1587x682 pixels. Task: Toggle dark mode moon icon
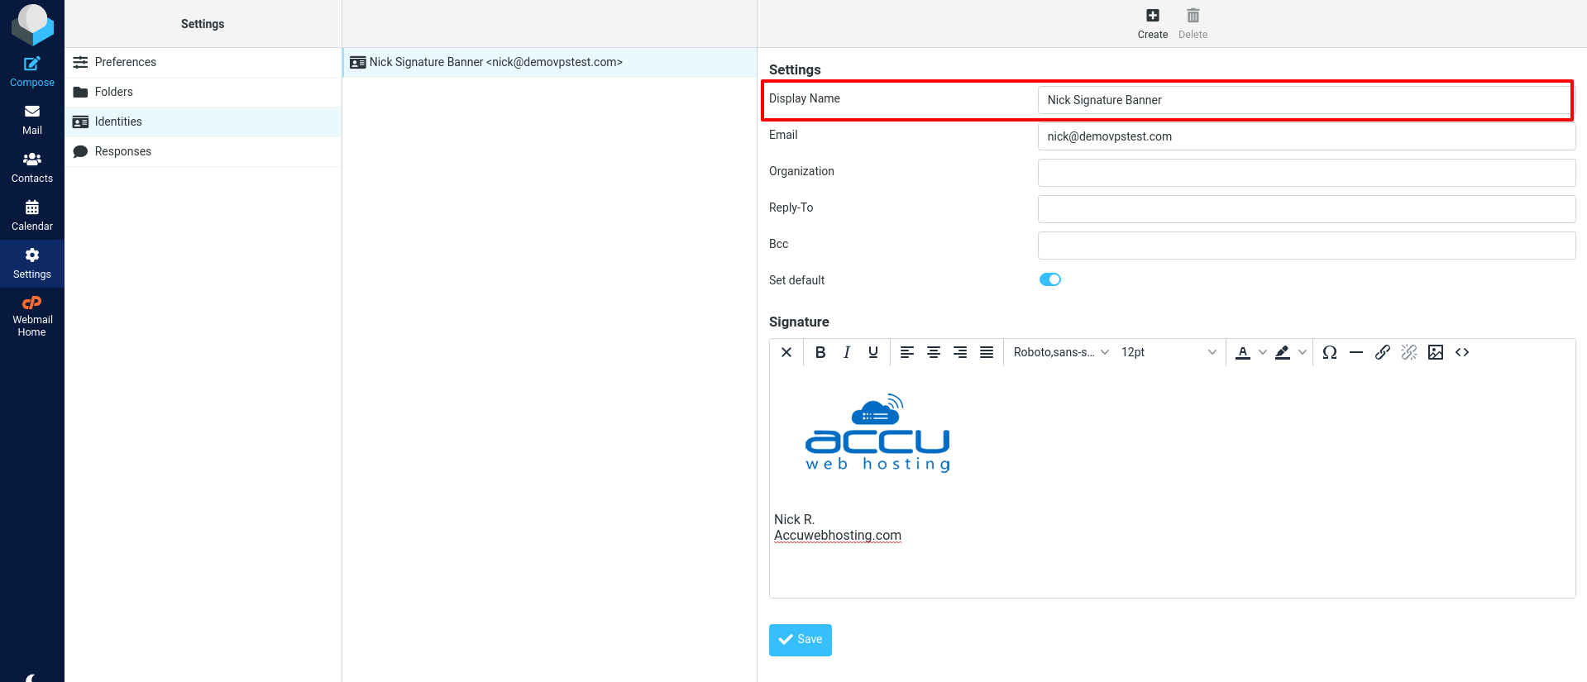(x=31, y=677)
